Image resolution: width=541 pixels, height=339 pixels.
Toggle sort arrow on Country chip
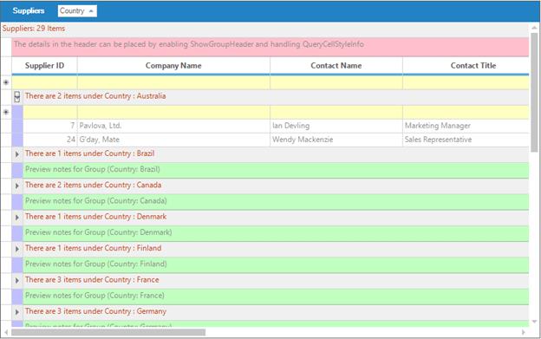click(x=91, y=11)
